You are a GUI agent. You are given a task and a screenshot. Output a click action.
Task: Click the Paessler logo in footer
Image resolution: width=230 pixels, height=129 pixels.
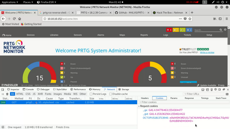coord(10,85)
